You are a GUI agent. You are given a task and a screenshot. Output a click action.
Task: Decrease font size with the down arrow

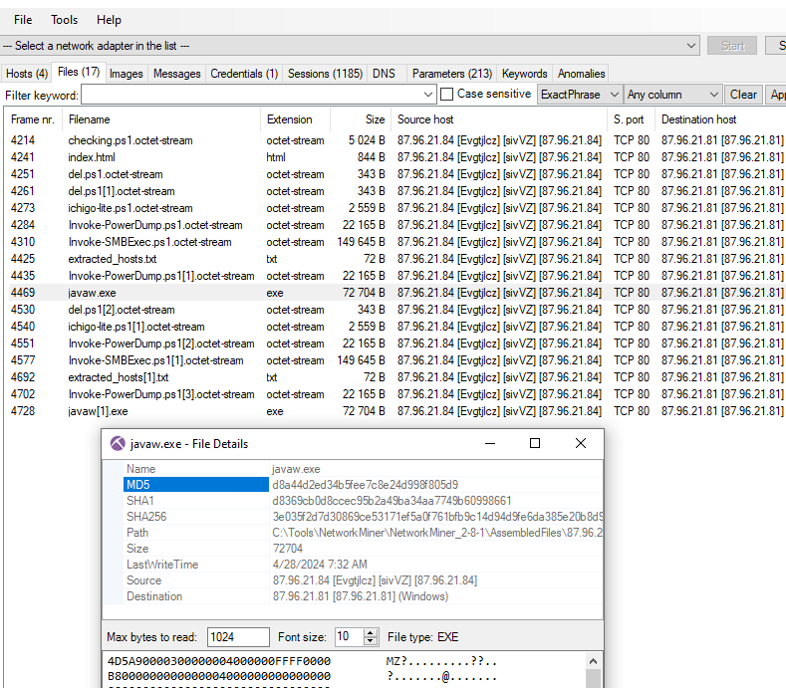pyautogui.click(x=371, y=641)
